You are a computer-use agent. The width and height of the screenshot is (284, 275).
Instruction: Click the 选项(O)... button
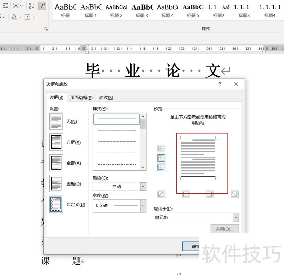pos(224,229)
